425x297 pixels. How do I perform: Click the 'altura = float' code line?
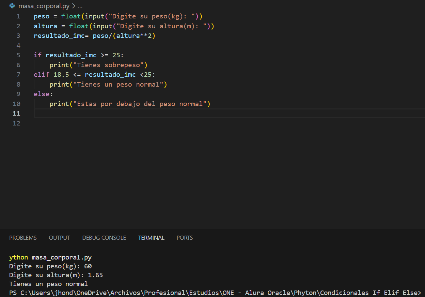tap(124, 26)
